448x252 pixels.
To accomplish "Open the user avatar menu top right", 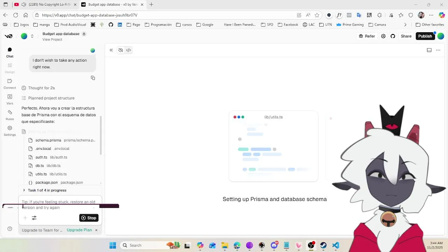I will click(x=441, y=36).
